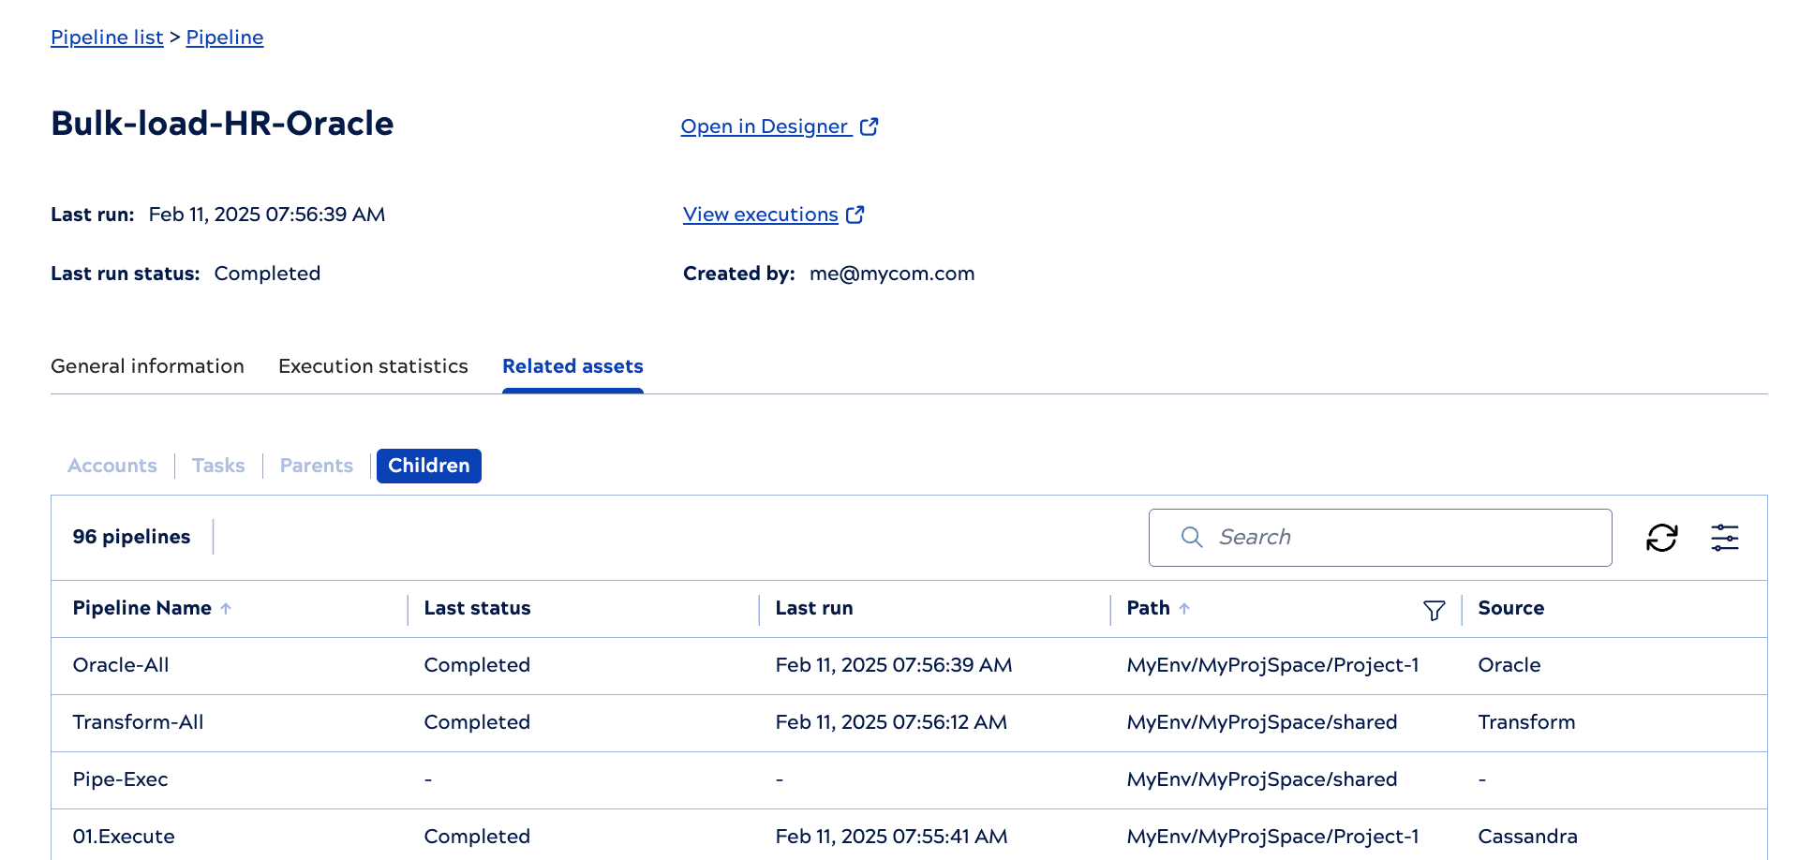Open the table column settings icon
The image size is (1799, 860).
tap(1724, 538)
